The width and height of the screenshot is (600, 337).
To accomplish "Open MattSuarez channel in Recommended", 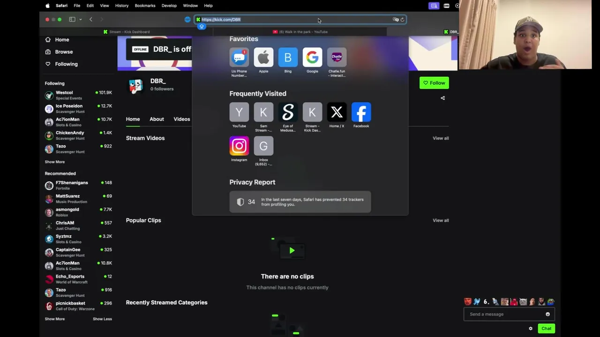I will pos(78,198).
